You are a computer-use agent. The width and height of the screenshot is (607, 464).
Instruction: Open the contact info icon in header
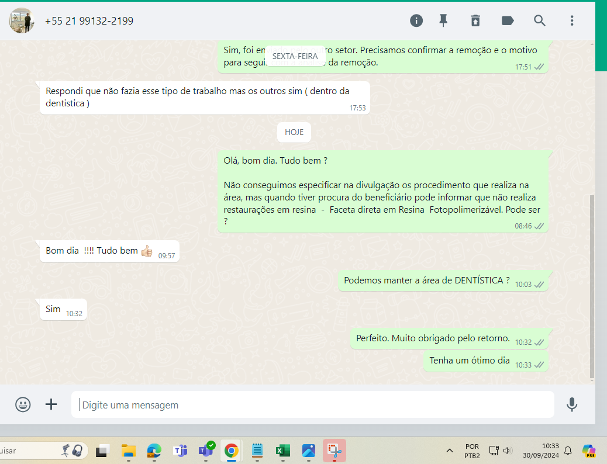coord(416,21)
